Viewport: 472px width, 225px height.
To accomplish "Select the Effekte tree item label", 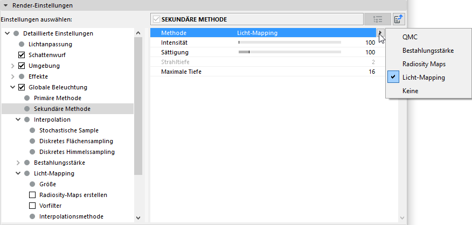I will (38, 76).
